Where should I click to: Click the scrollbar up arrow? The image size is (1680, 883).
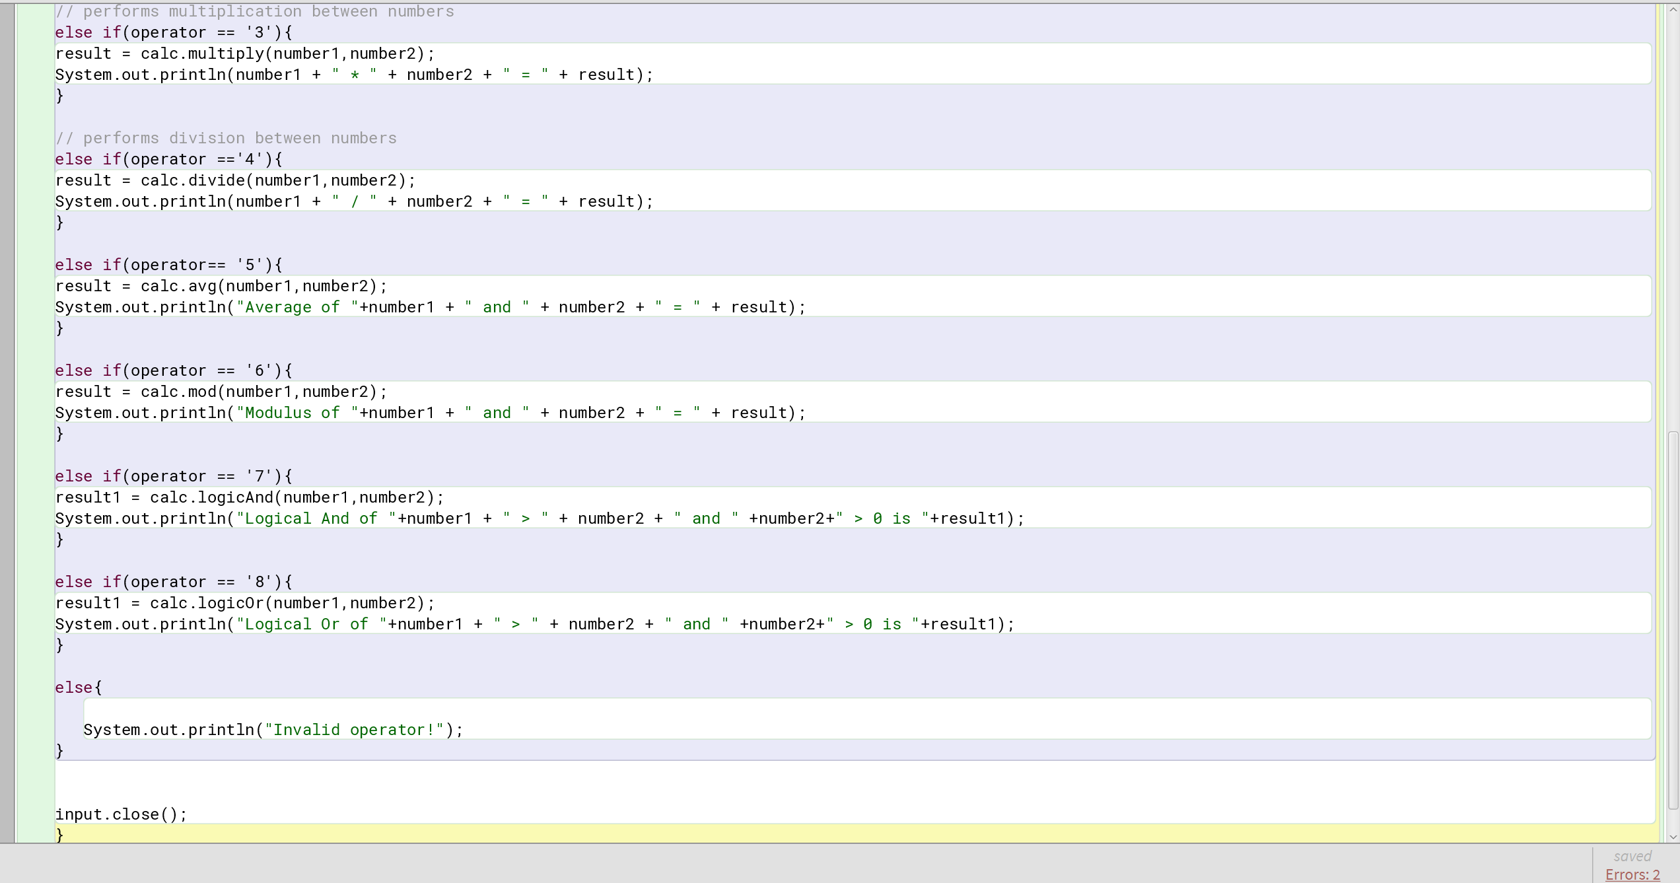(x=1672, y=9)
